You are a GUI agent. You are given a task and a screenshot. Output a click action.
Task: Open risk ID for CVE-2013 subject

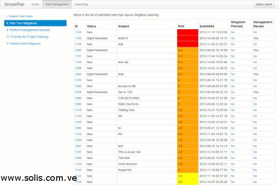point(78,98)
